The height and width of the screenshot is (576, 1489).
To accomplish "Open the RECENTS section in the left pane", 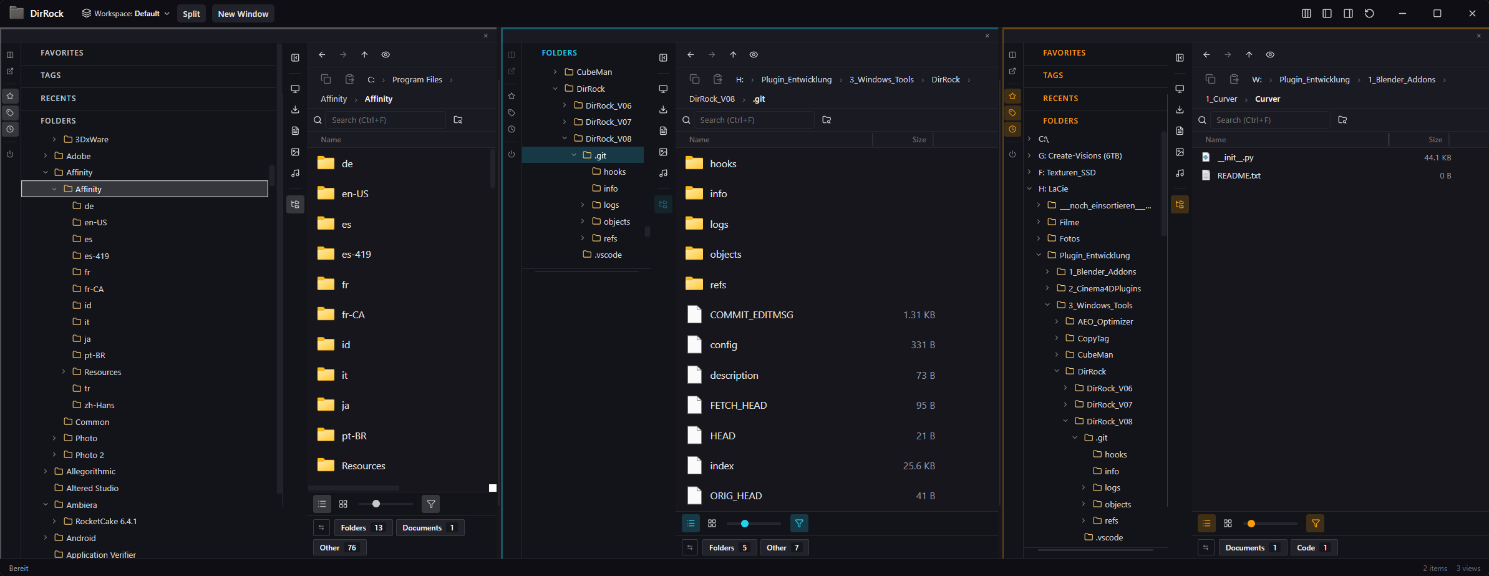I will pos(58,99).
